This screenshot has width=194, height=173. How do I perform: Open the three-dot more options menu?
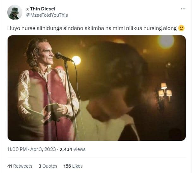coord(183,9)
